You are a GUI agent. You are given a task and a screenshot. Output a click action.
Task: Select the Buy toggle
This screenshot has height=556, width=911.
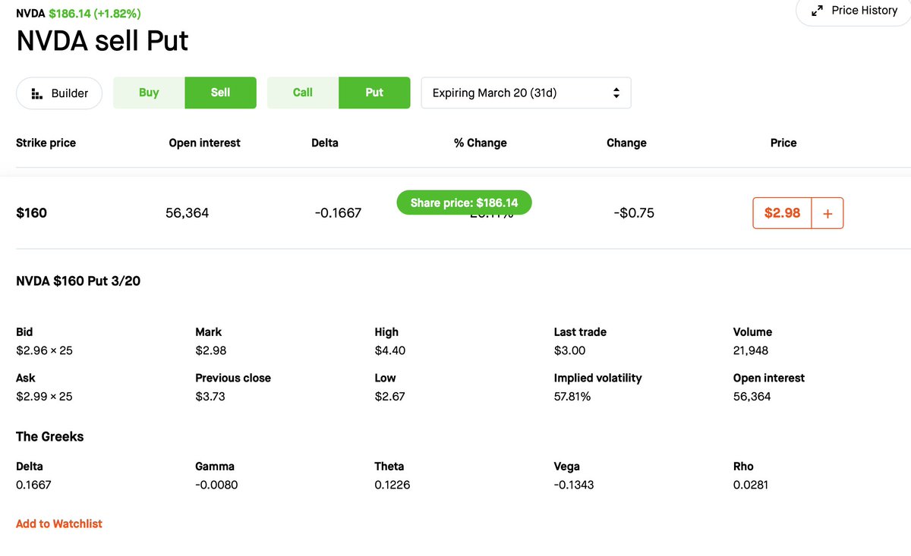click(149, 93)
